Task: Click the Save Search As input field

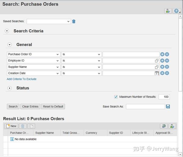Action: (145, 107)
